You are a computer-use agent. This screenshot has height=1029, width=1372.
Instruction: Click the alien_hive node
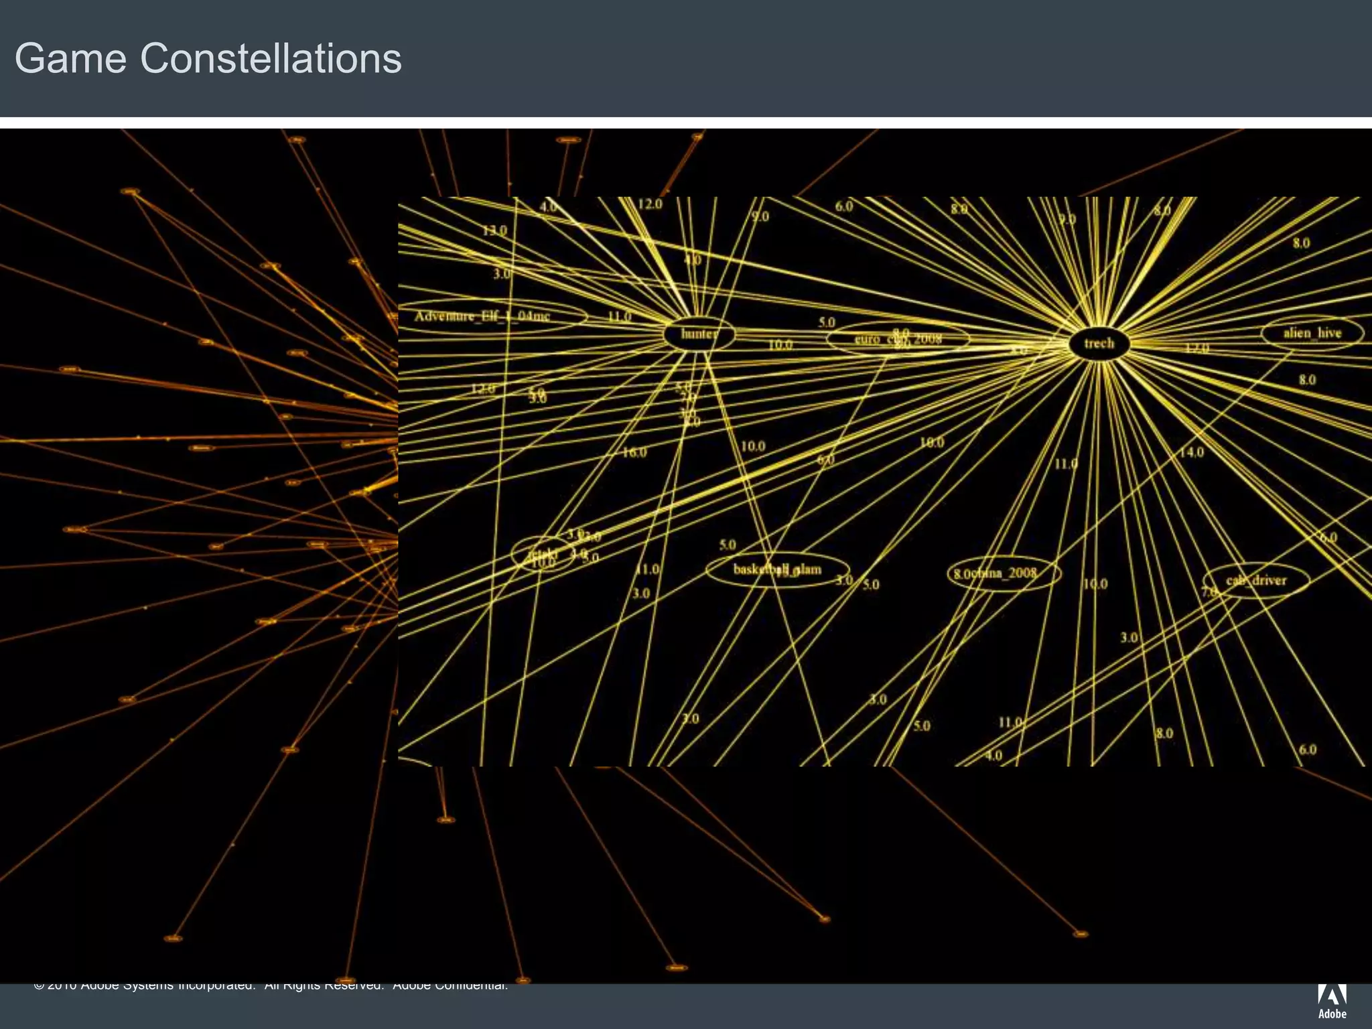pyautogui.click(x=1312, y=333)
